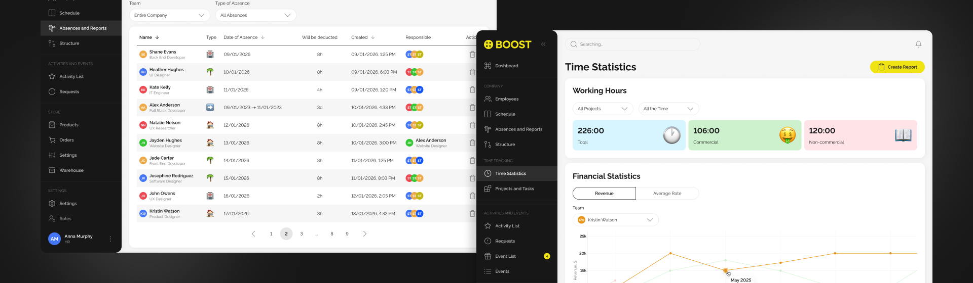Click the Orders cart icon
973x283 pixels.
tap(52, 140)
